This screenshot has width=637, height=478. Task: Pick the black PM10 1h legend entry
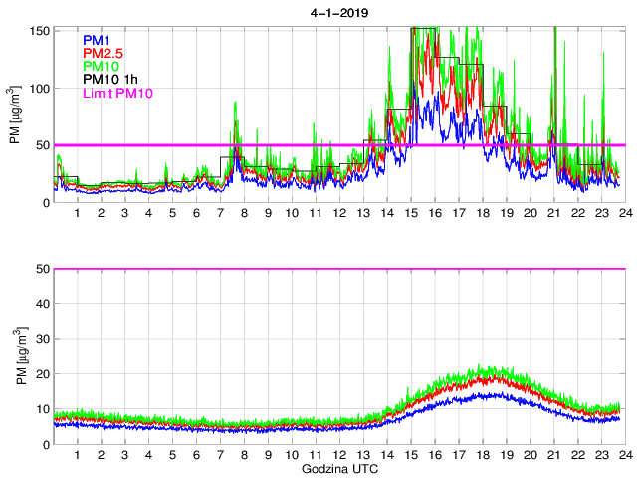(x=107, y=79)
